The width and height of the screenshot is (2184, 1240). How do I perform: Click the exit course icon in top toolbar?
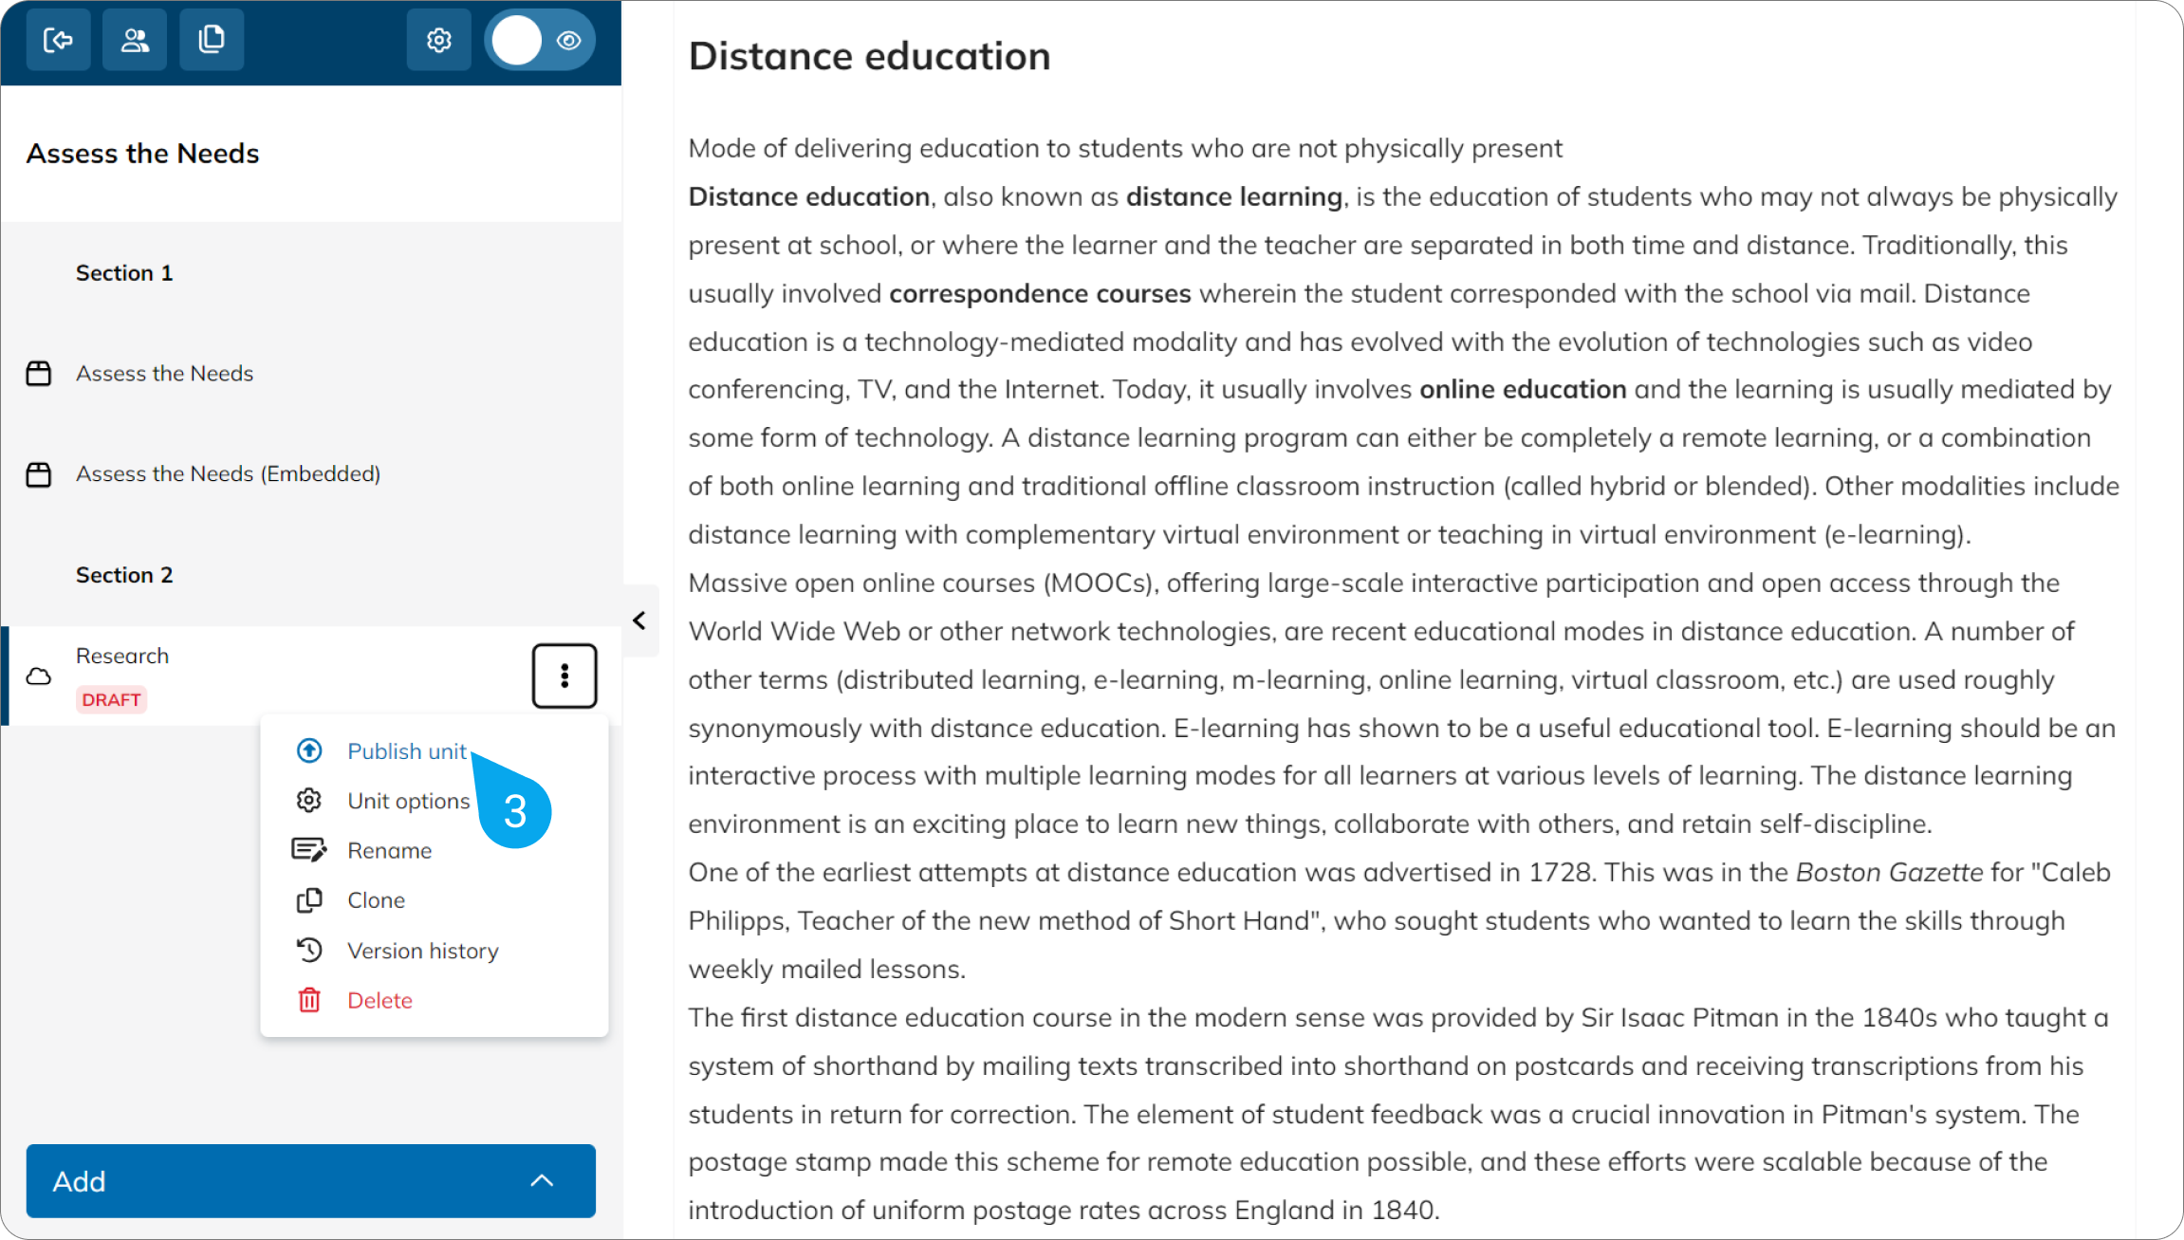point(58,40)
